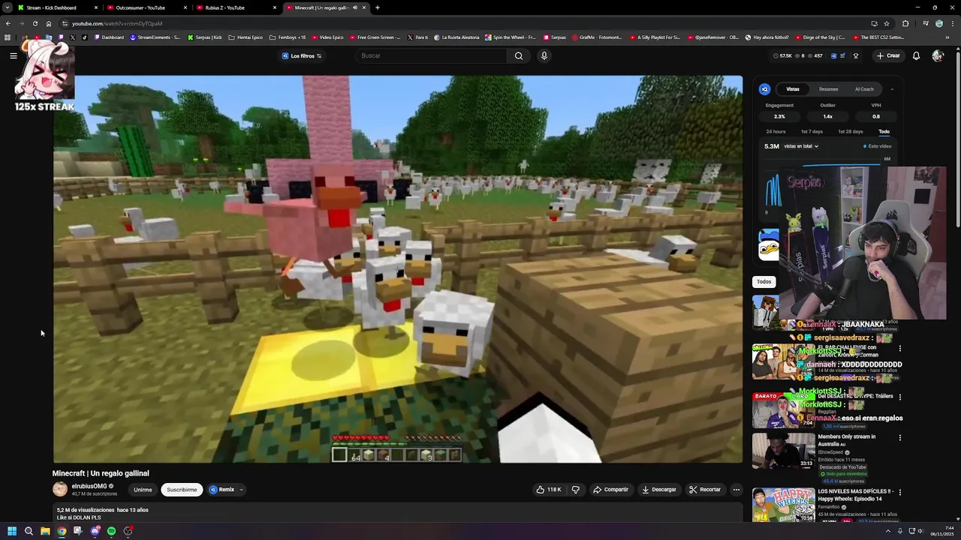Select the Todos filter chip
This screenshot has width=961, height=540.
764,282
